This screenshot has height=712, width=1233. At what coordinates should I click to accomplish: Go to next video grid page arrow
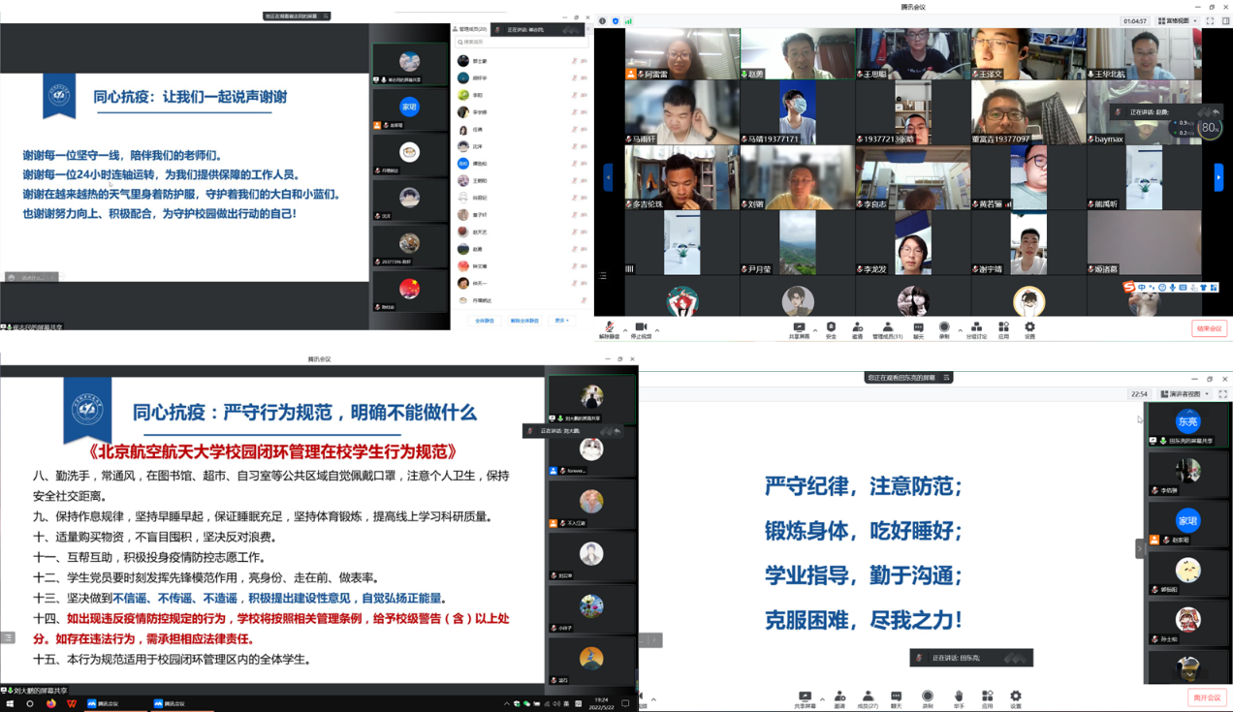(x=1218, y=177)
